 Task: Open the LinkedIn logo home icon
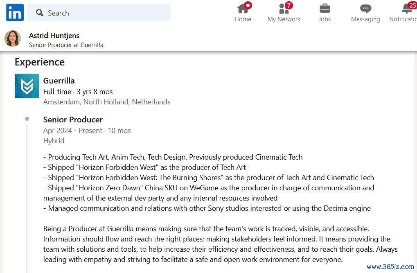[x=15, y=13]
